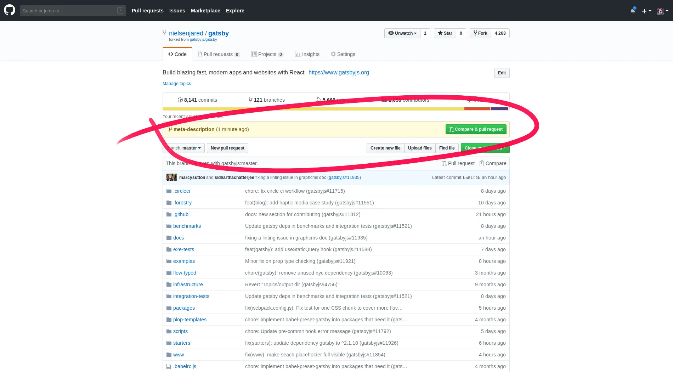
Task: Click Edit repository description button
Action: coord(502,73)
